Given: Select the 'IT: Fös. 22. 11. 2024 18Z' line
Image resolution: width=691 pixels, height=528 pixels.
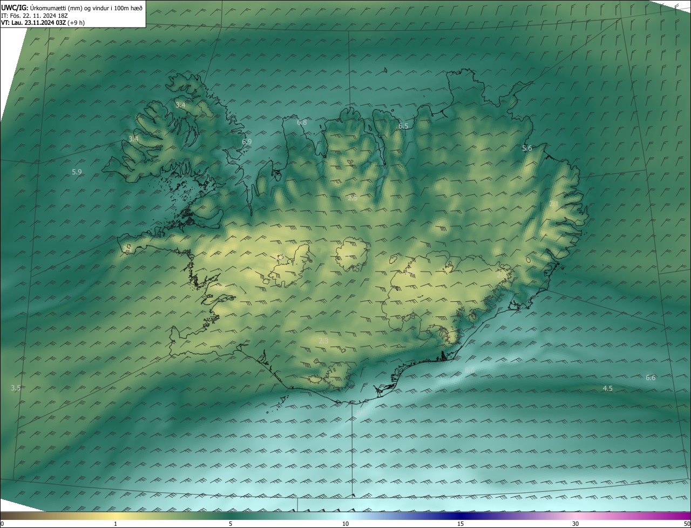Looking at the screenshot, I should (x=34, y=16).
